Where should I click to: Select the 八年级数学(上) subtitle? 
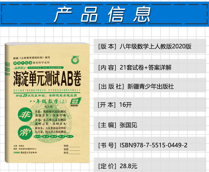coord(48,101)
